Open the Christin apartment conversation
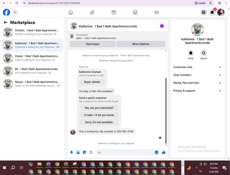Image resolution: width=230 pixels, height=175 pixels. click(x=32, y=32)
